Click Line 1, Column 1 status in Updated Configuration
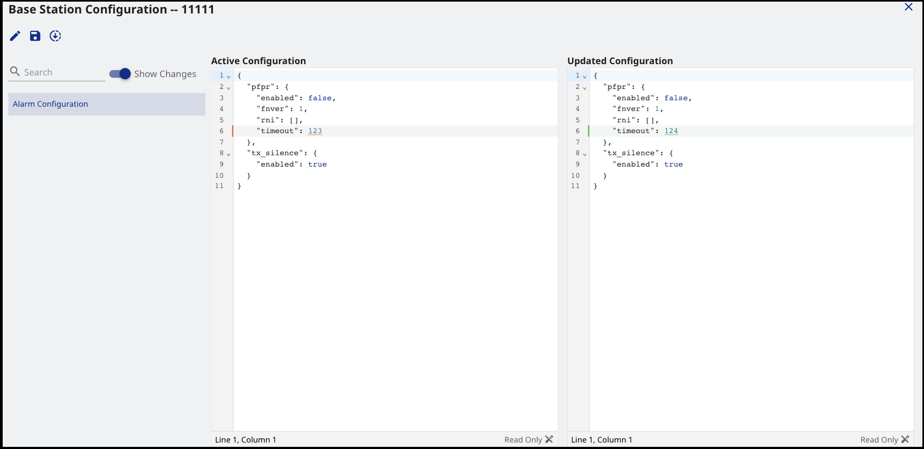 tap(602, 440)
